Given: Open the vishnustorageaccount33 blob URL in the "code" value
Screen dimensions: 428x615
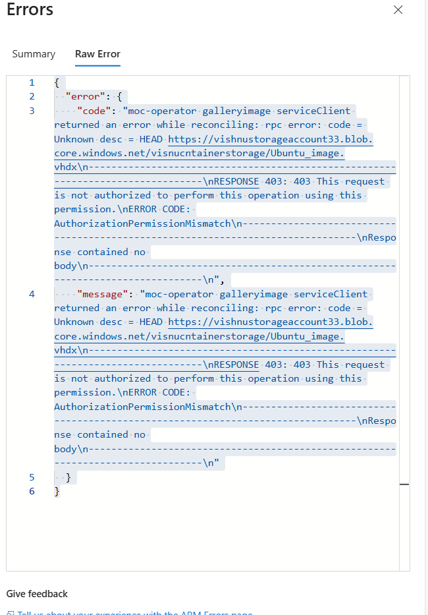Looking at the screenshot, I should 271,139.
